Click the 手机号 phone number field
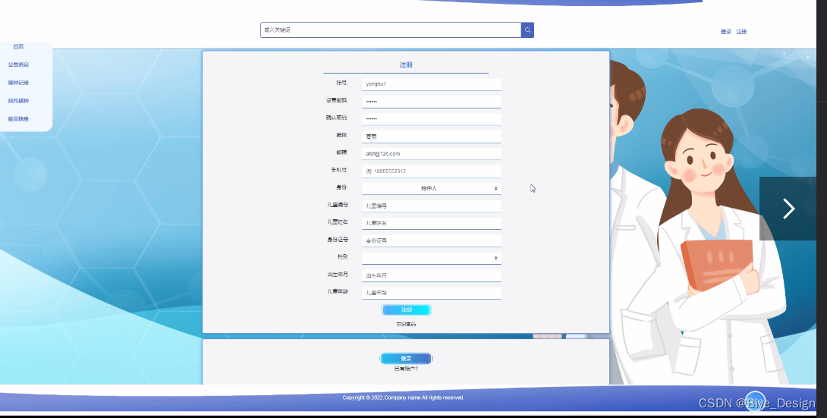 432,171
